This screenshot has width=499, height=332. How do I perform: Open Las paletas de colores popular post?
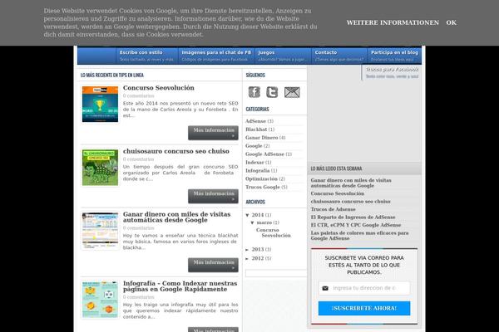click(359, 236)
